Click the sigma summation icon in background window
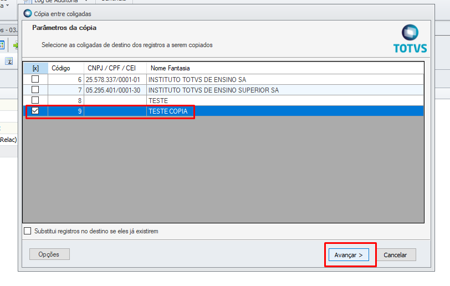 click(x=9, y=61)
